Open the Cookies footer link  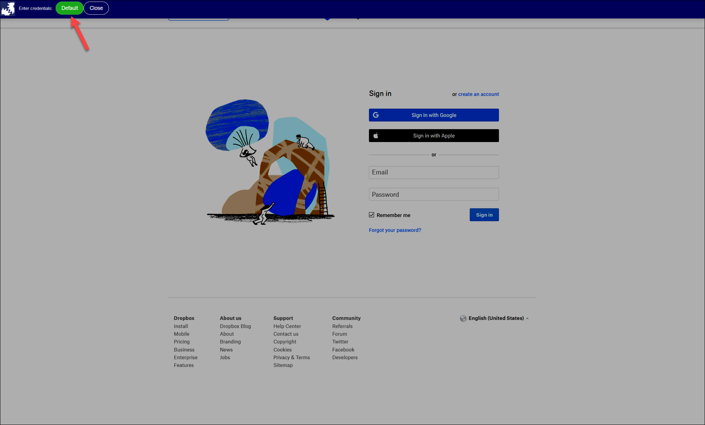point(282,350)
